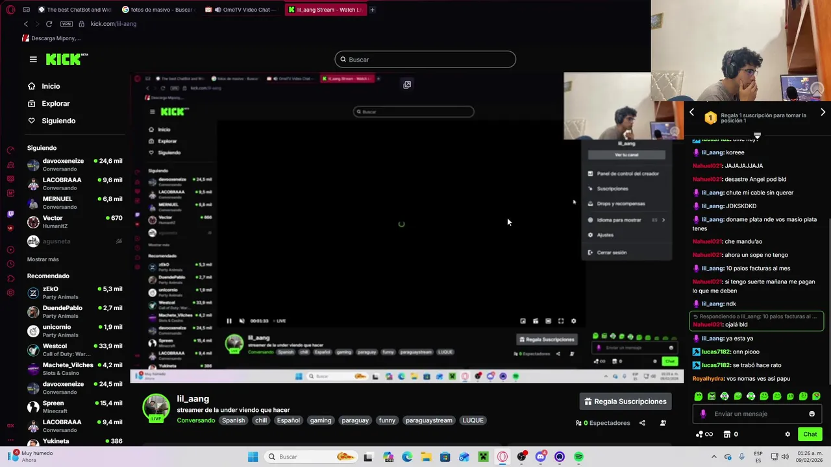
Task: Reload the page
Action: [x=49, y=24]
